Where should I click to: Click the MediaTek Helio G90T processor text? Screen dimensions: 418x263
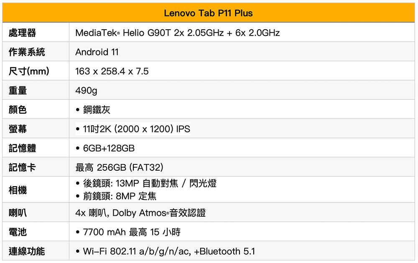coord(177,33)
